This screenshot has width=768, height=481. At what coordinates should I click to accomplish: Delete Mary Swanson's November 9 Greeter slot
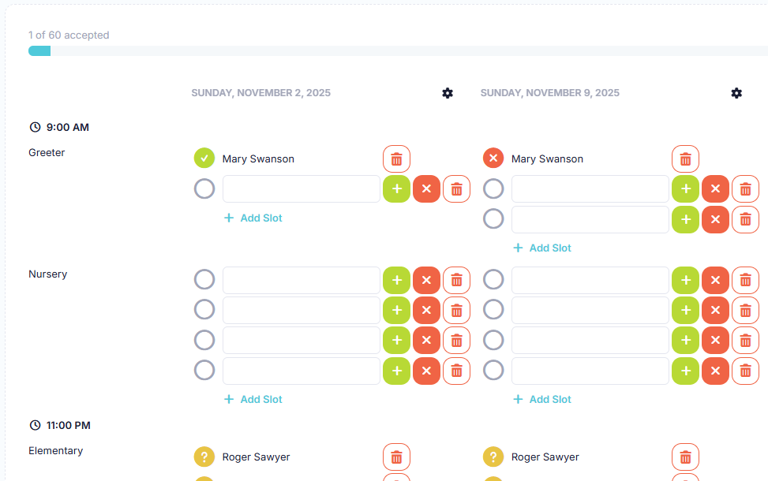[685, 159]
